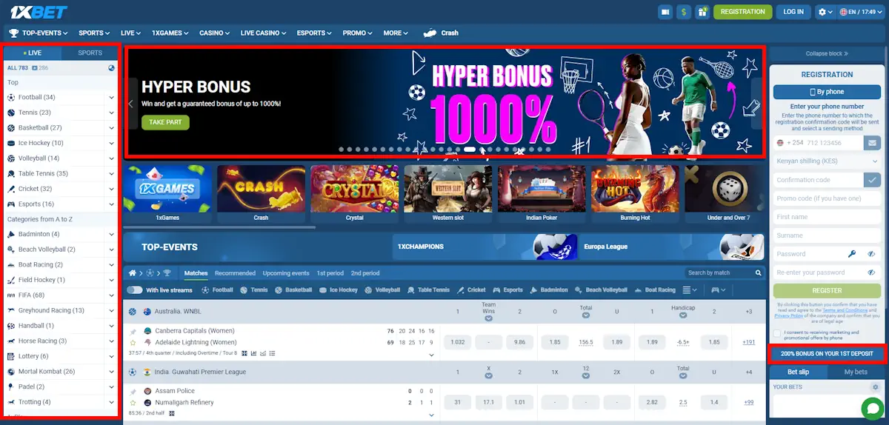The height and width of the screenshot is (425, 889).
Task: Click the Search by match field
Action: pos(724,273)
